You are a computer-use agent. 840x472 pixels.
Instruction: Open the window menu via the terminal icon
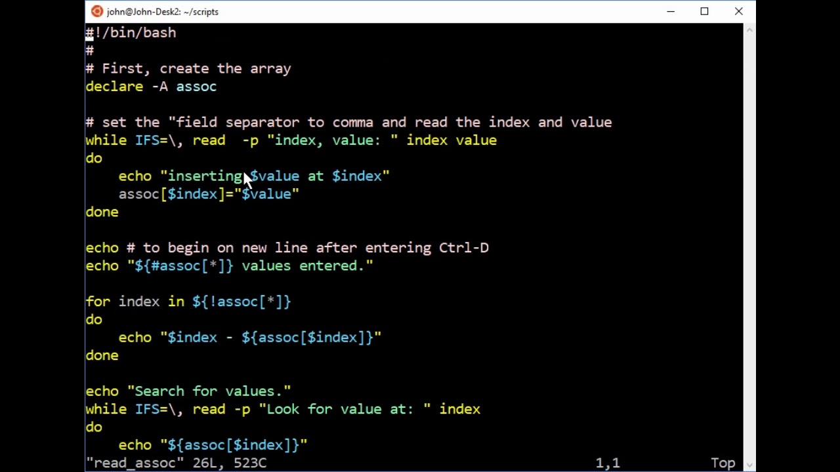tap(96, 11)
